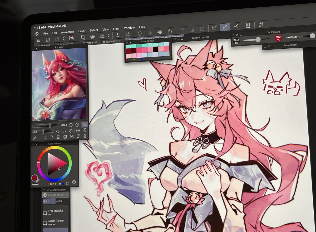Viewport: 316px width, 232px height.
Task: Open the Help menu
Action: [142, 27]
